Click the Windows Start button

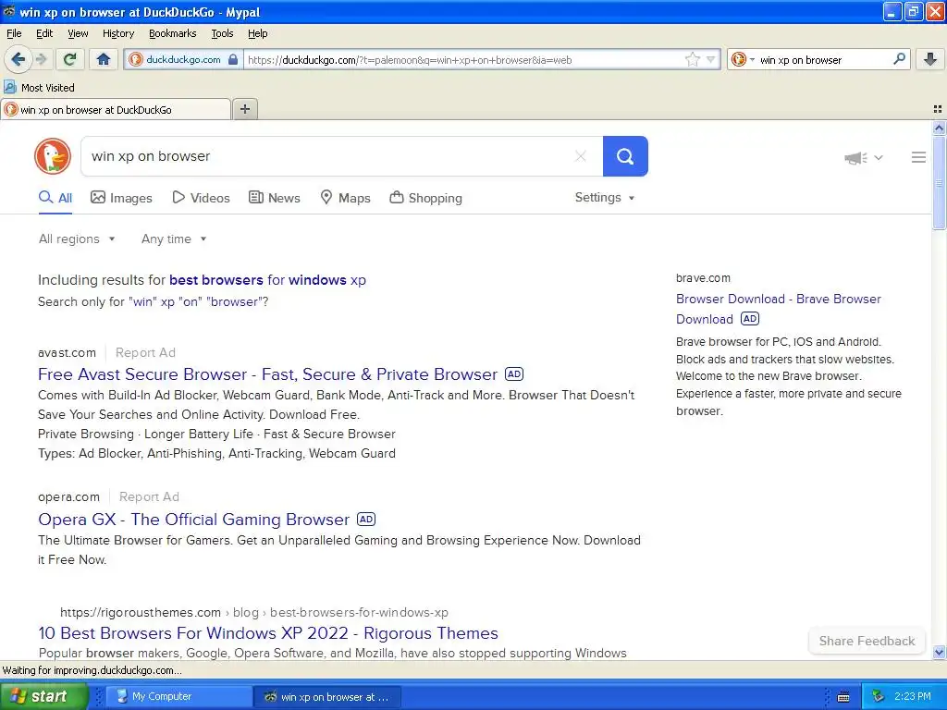(x=43, y=696)
